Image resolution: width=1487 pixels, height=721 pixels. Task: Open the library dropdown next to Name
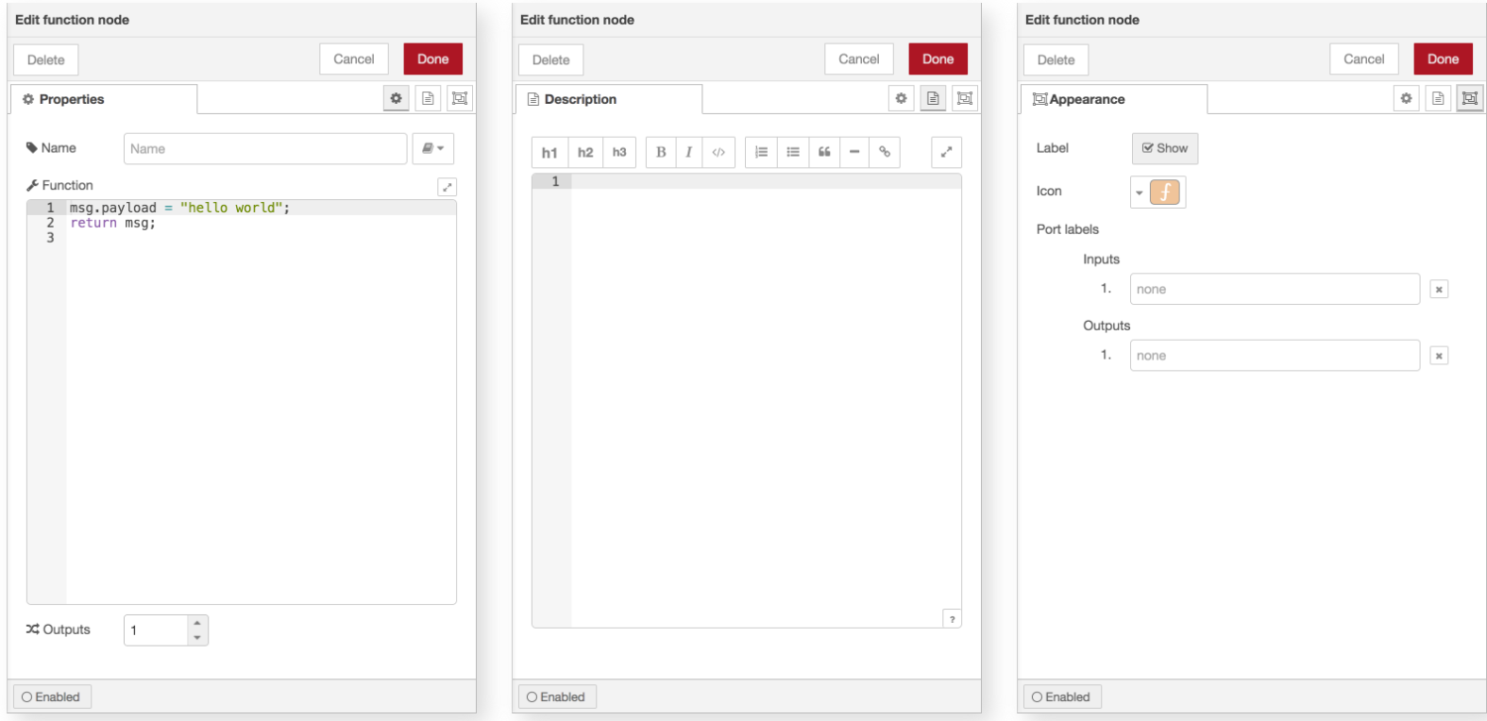click(433, 148)
